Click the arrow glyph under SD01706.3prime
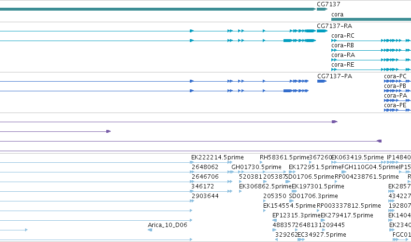Image resolution: width=411 pixels, height=242 pixels. (291, 201)
